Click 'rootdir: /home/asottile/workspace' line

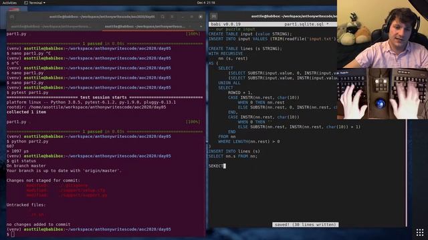click(86, 107)
